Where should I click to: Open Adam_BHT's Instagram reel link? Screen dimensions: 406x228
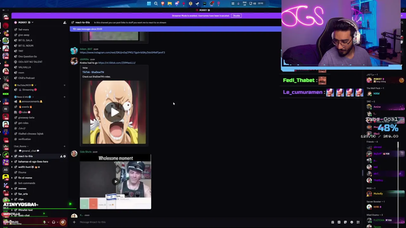(x=122, y=53)
